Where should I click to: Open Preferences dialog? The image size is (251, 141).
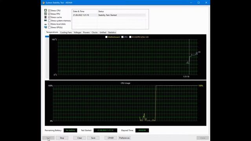point(124,138)
